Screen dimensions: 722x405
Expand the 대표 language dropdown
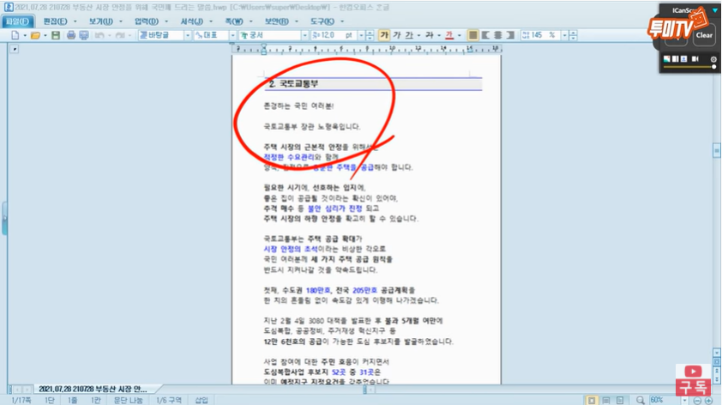coord(232,35)
